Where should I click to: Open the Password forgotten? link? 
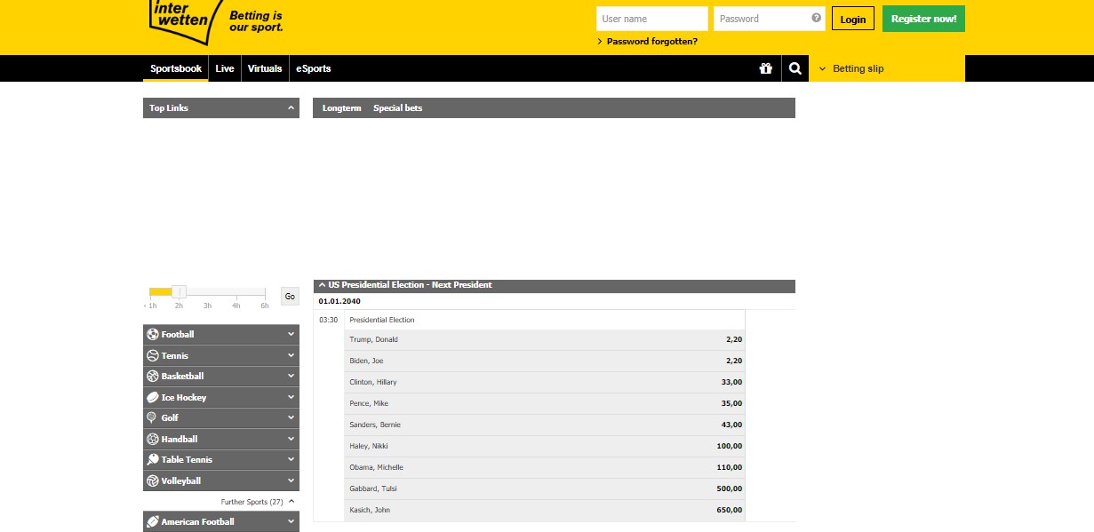pos(652,42)
